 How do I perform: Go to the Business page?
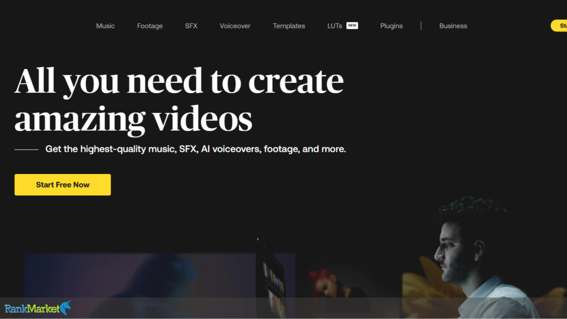click(453, 26)
